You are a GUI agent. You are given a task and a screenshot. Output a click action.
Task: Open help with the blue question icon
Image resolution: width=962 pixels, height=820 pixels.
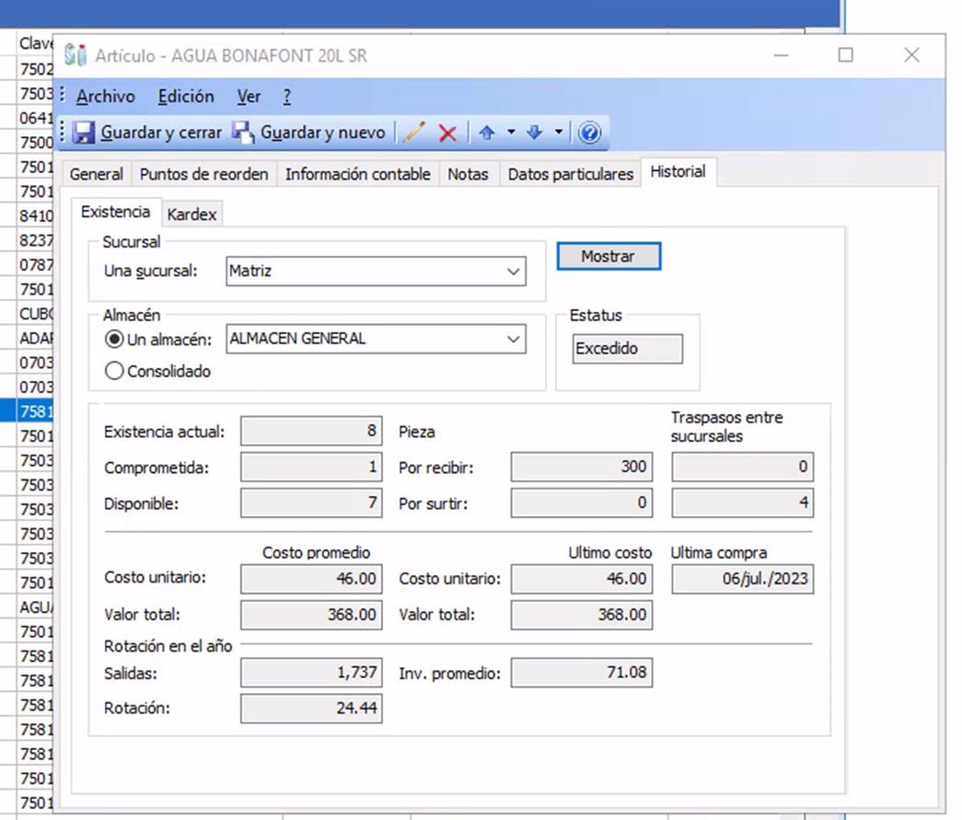(x=590, y=133)
